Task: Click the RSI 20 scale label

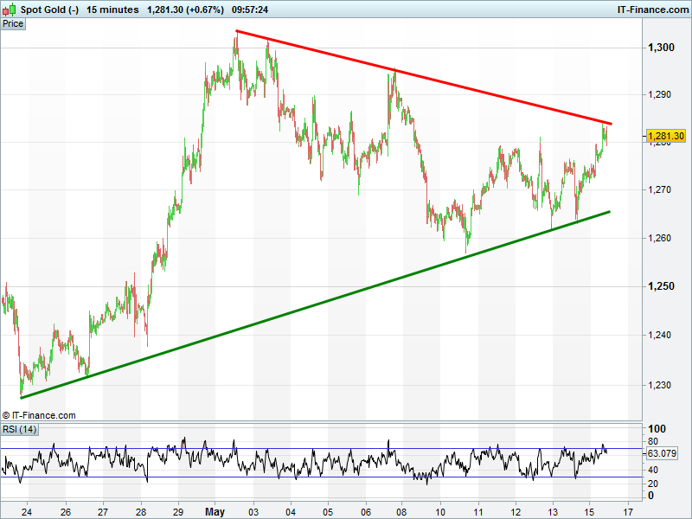Action: click(x=653, y=484)
